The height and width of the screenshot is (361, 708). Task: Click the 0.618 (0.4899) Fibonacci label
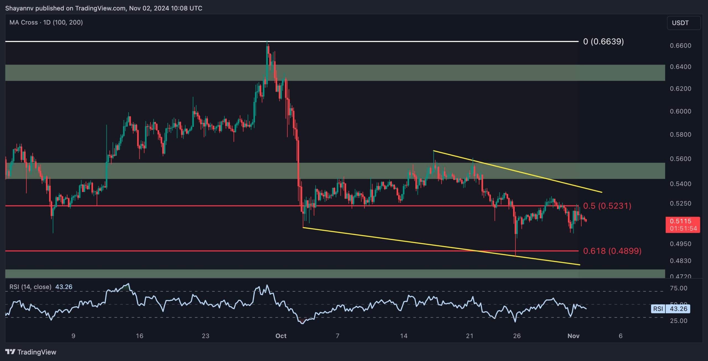(612, 251)
